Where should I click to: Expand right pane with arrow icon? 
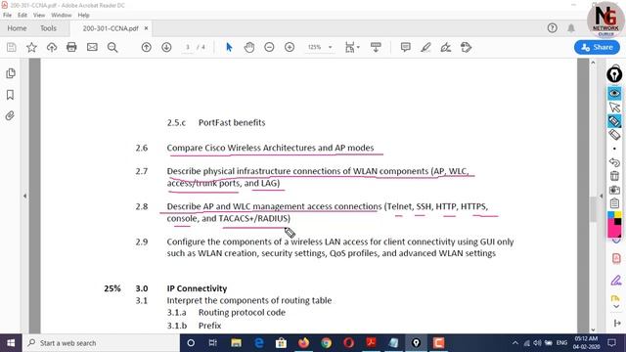[616, 323]
